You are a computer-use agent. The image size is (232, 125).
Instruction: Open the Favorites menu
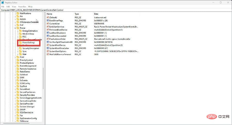pos(22,6)
